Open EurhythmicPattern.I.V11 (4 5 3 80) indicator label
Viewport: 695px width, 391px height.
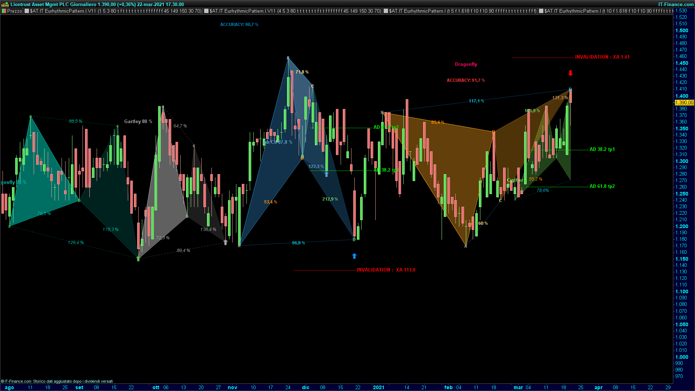[295, 11]
